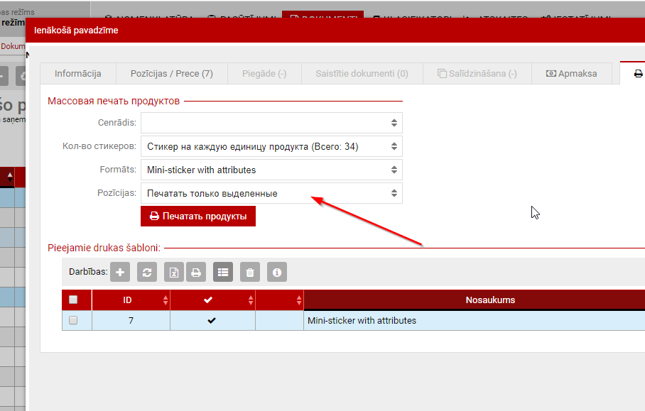This screenshot has width=645, height=411.
Task: Refresh the print templates list
Action: pyautogui.click(x=148, y=272)
